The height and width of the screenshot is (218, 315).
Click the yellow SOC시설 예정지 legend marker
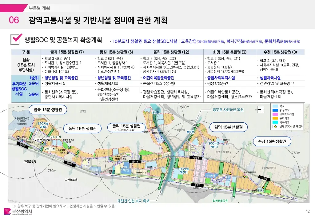tap(275, 126)
